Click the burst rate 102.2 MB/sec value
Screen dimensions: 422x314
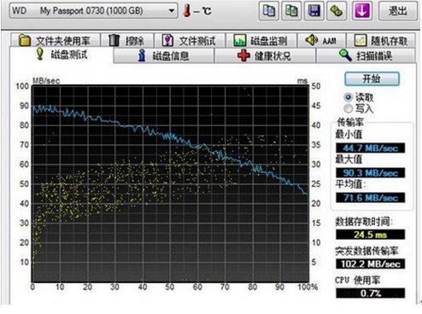pos(370,264)
